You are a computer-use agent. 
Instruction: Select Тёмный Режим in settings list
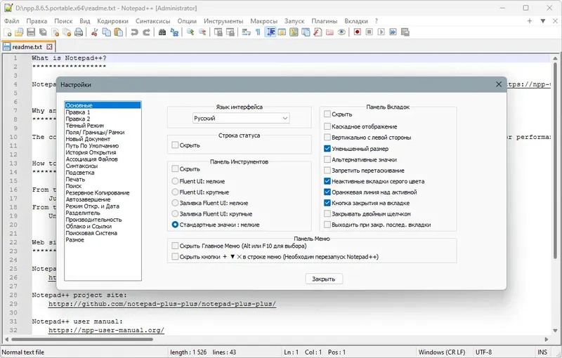coord(84,126)
